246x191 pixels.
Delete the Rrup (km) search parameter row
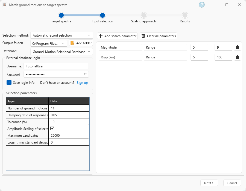tap(238, 57)
